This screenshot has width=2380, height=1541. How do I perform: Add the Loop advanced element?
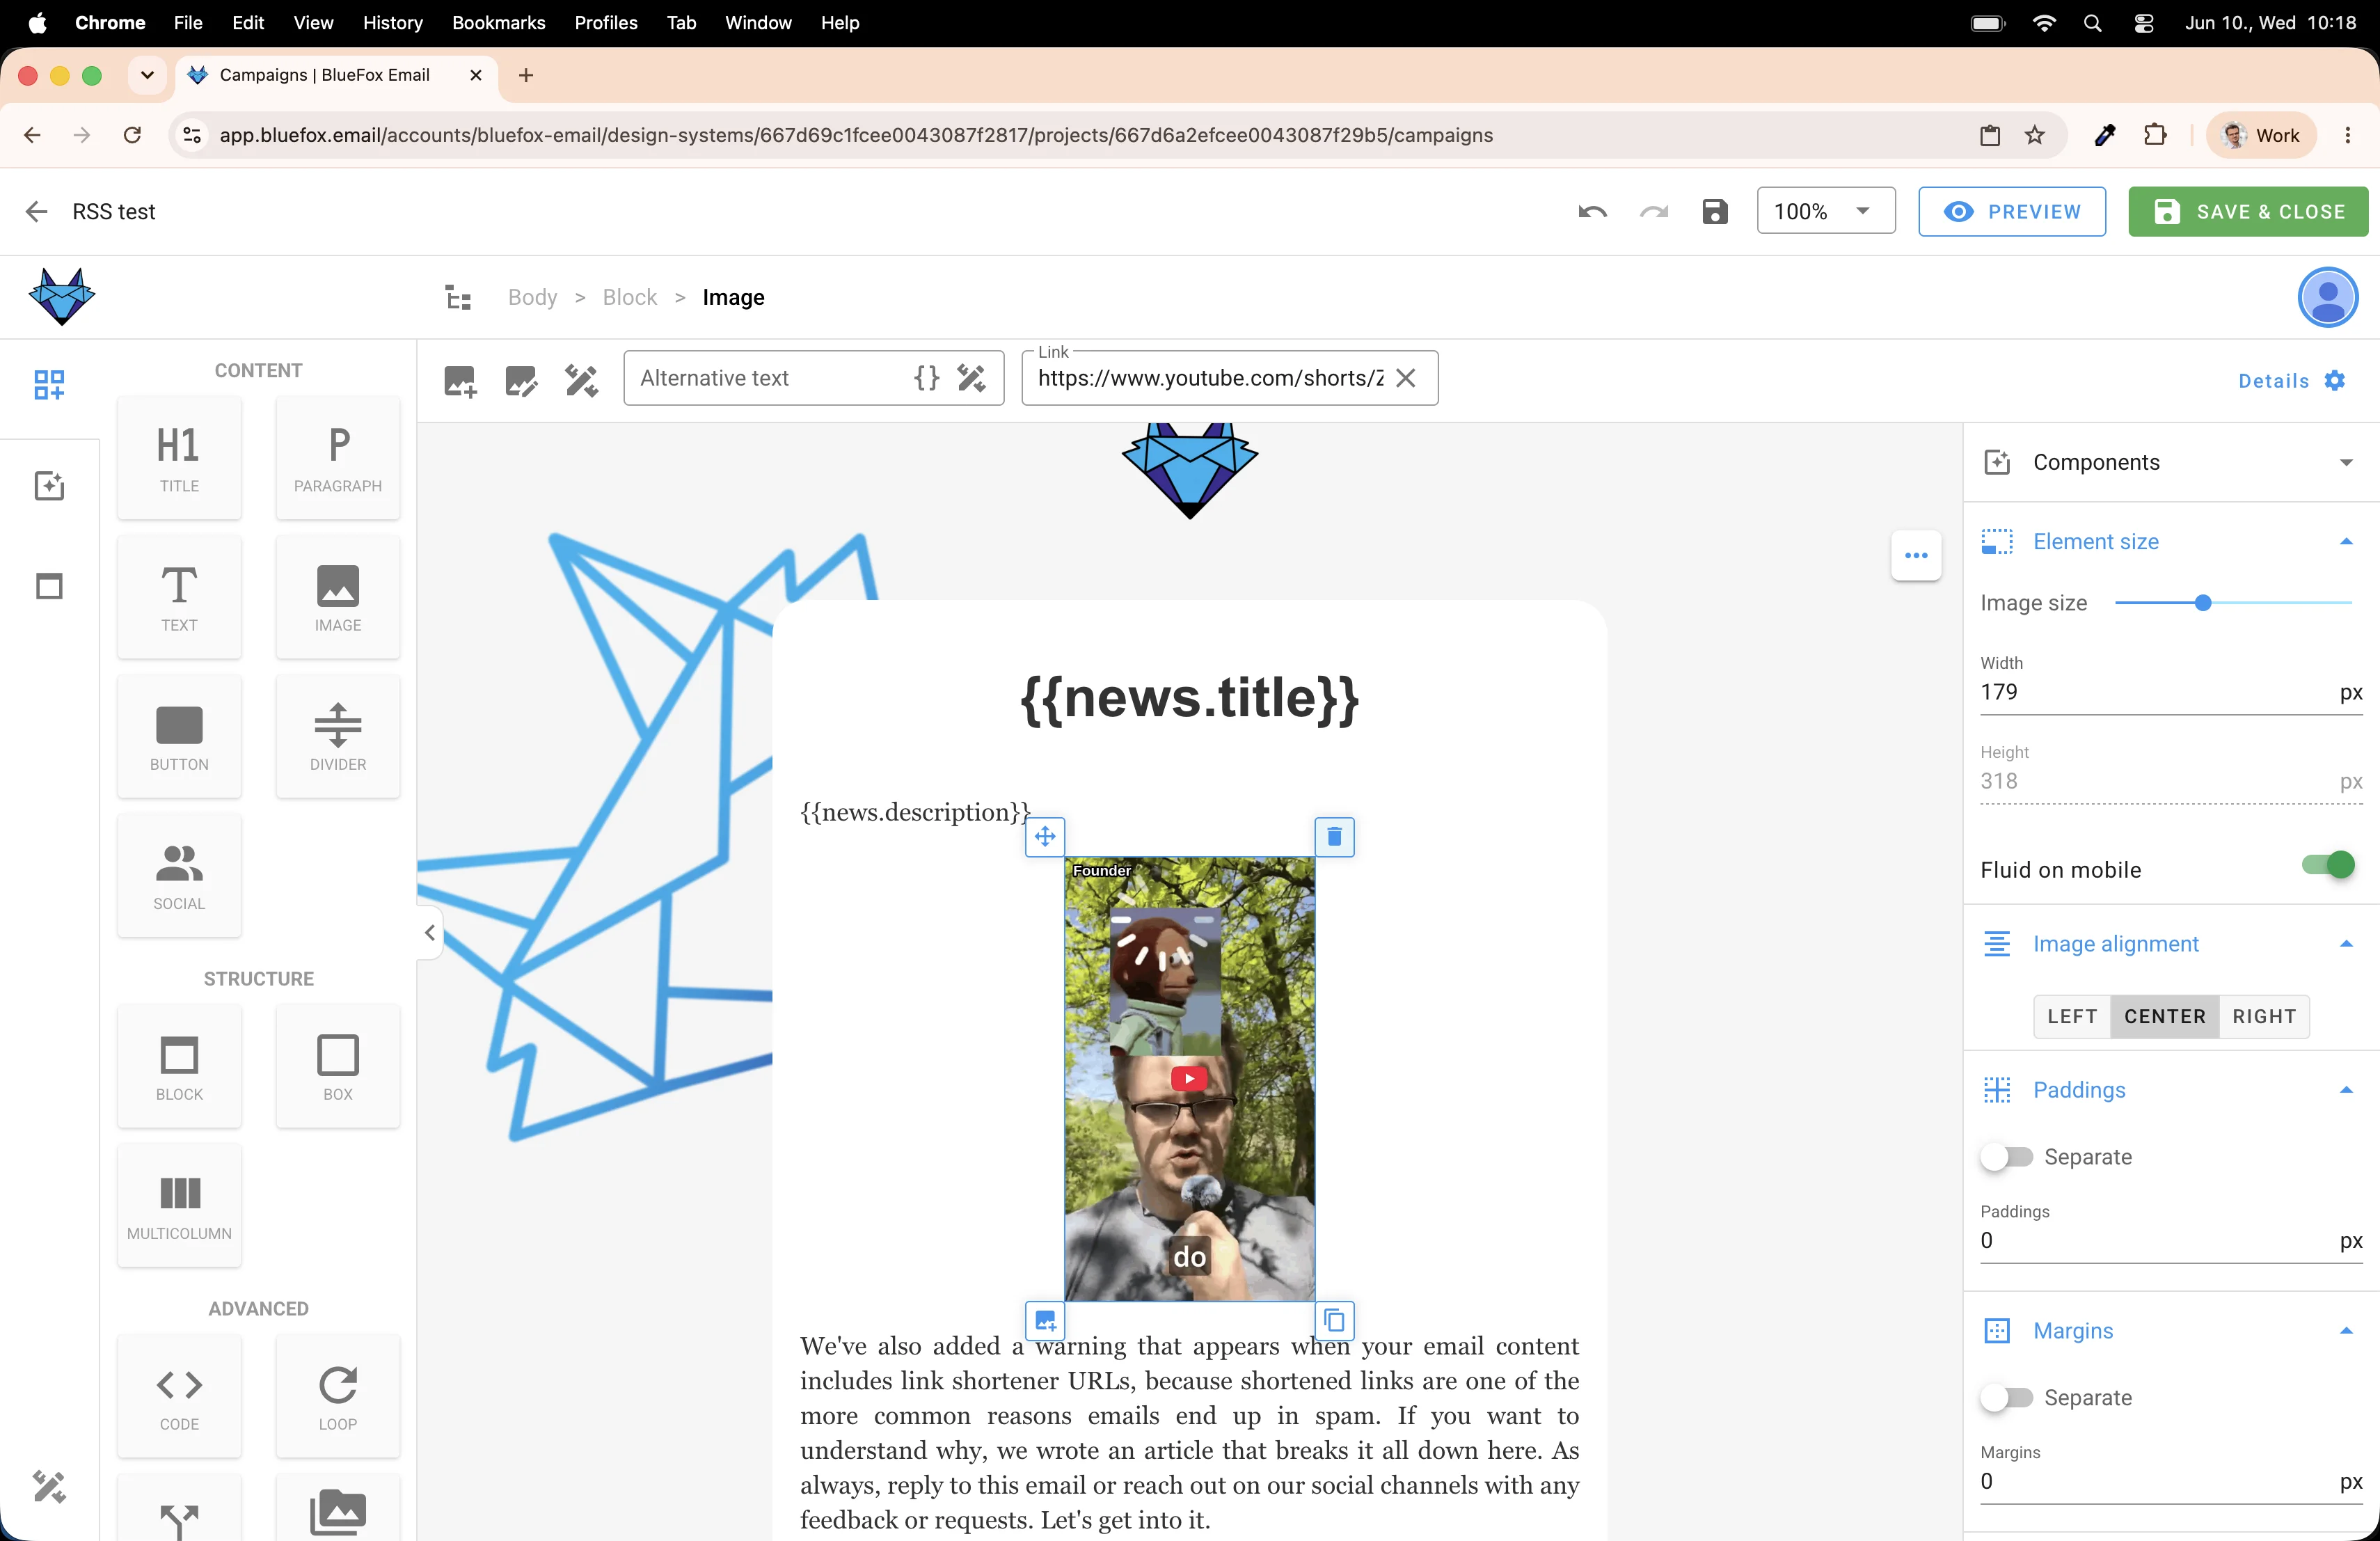(338, 1396)
